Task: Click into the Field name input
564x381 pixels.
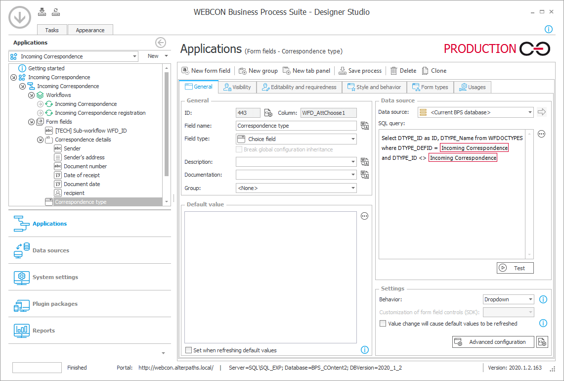Action: click(x=296, y=126)
